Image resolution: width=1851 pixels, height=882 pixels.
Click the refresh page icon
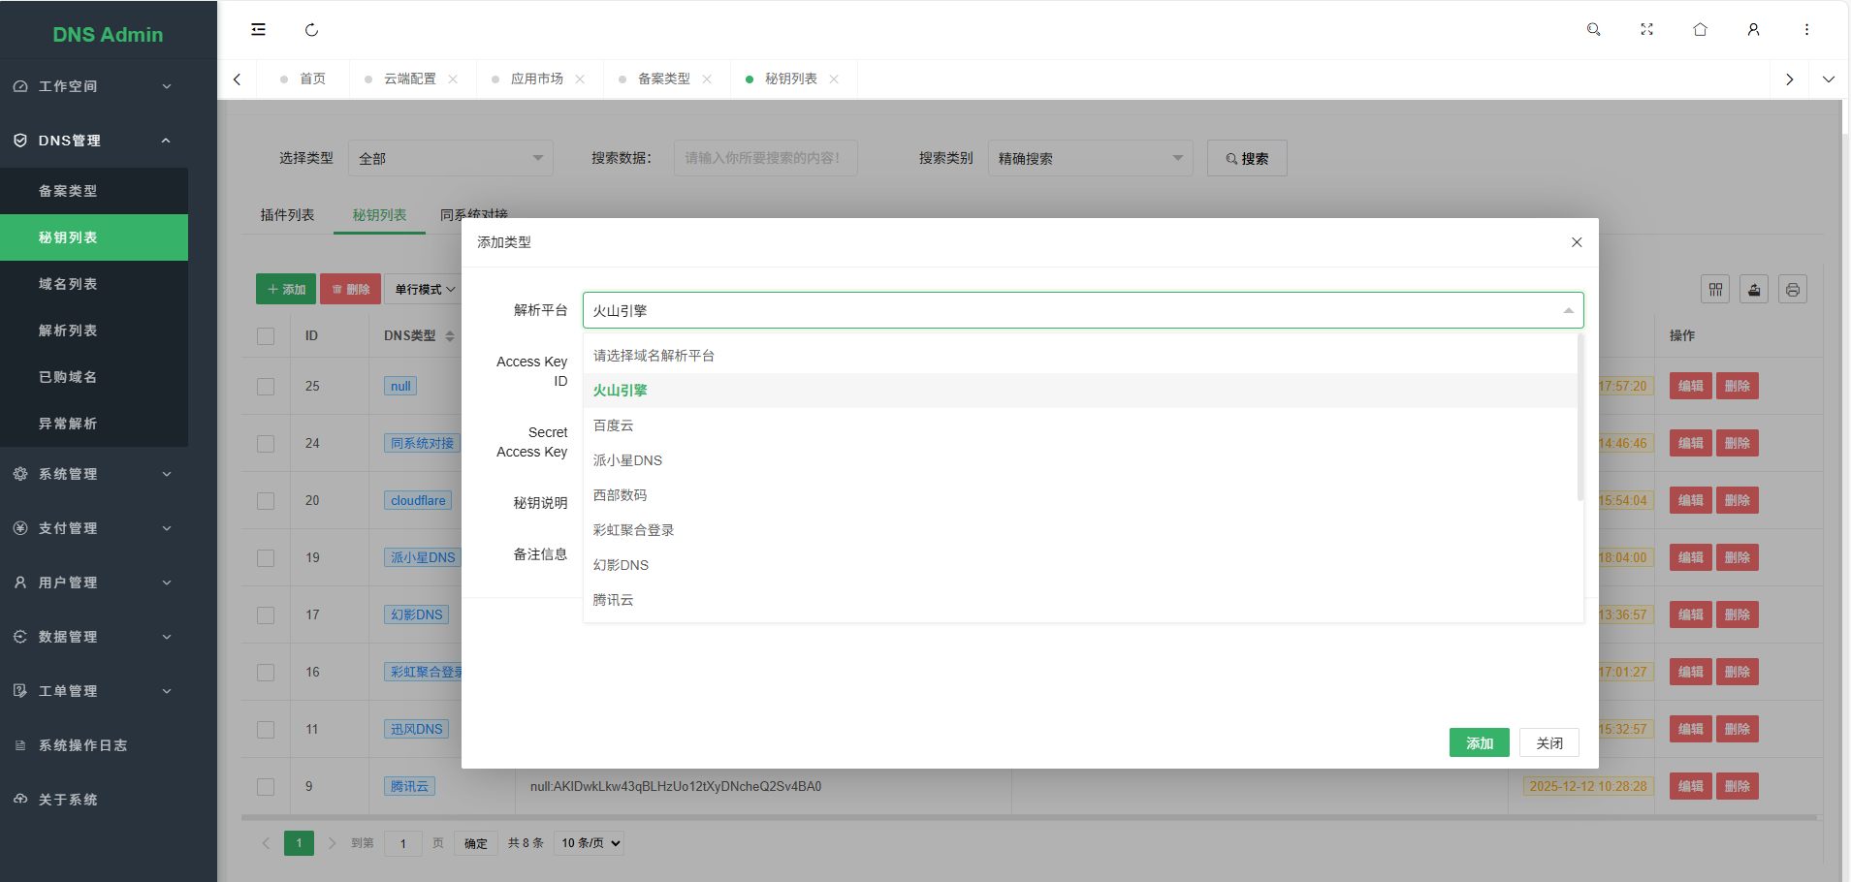(311, 30)
